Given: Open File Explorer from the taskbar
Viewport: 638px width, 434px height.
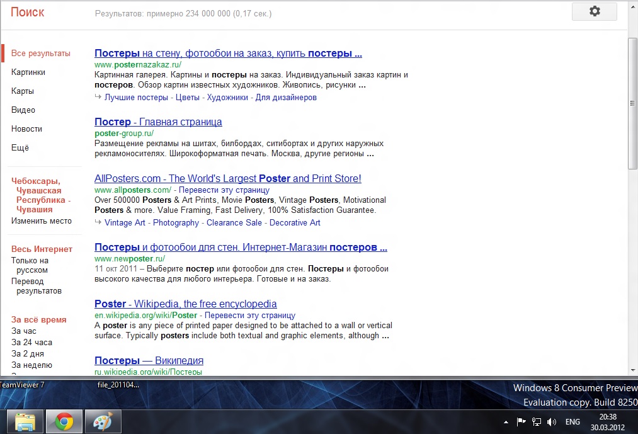Looking at the screenshot, I should point(25,421).
